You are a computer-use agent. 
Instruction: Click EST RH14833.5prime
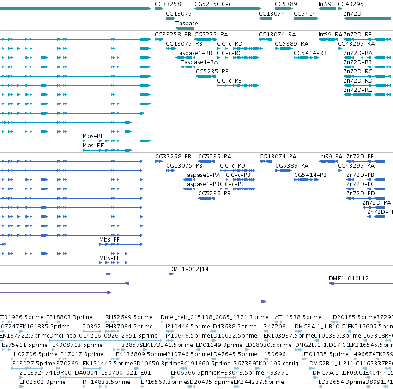pos(95,387)
